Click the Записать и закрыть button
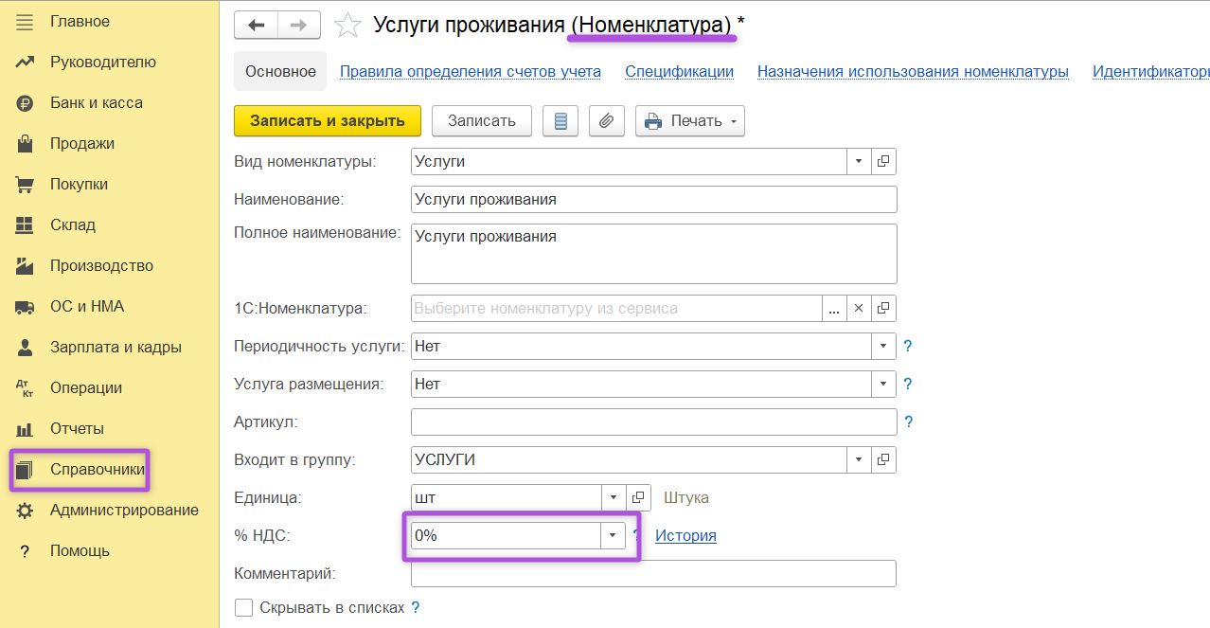The image size is (1210, 628). coord(327,120)
